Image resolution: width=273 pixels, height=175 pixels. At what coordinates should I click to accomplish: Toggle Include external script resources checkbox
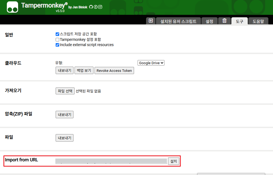pyautogui.click(x=58, y=45)
